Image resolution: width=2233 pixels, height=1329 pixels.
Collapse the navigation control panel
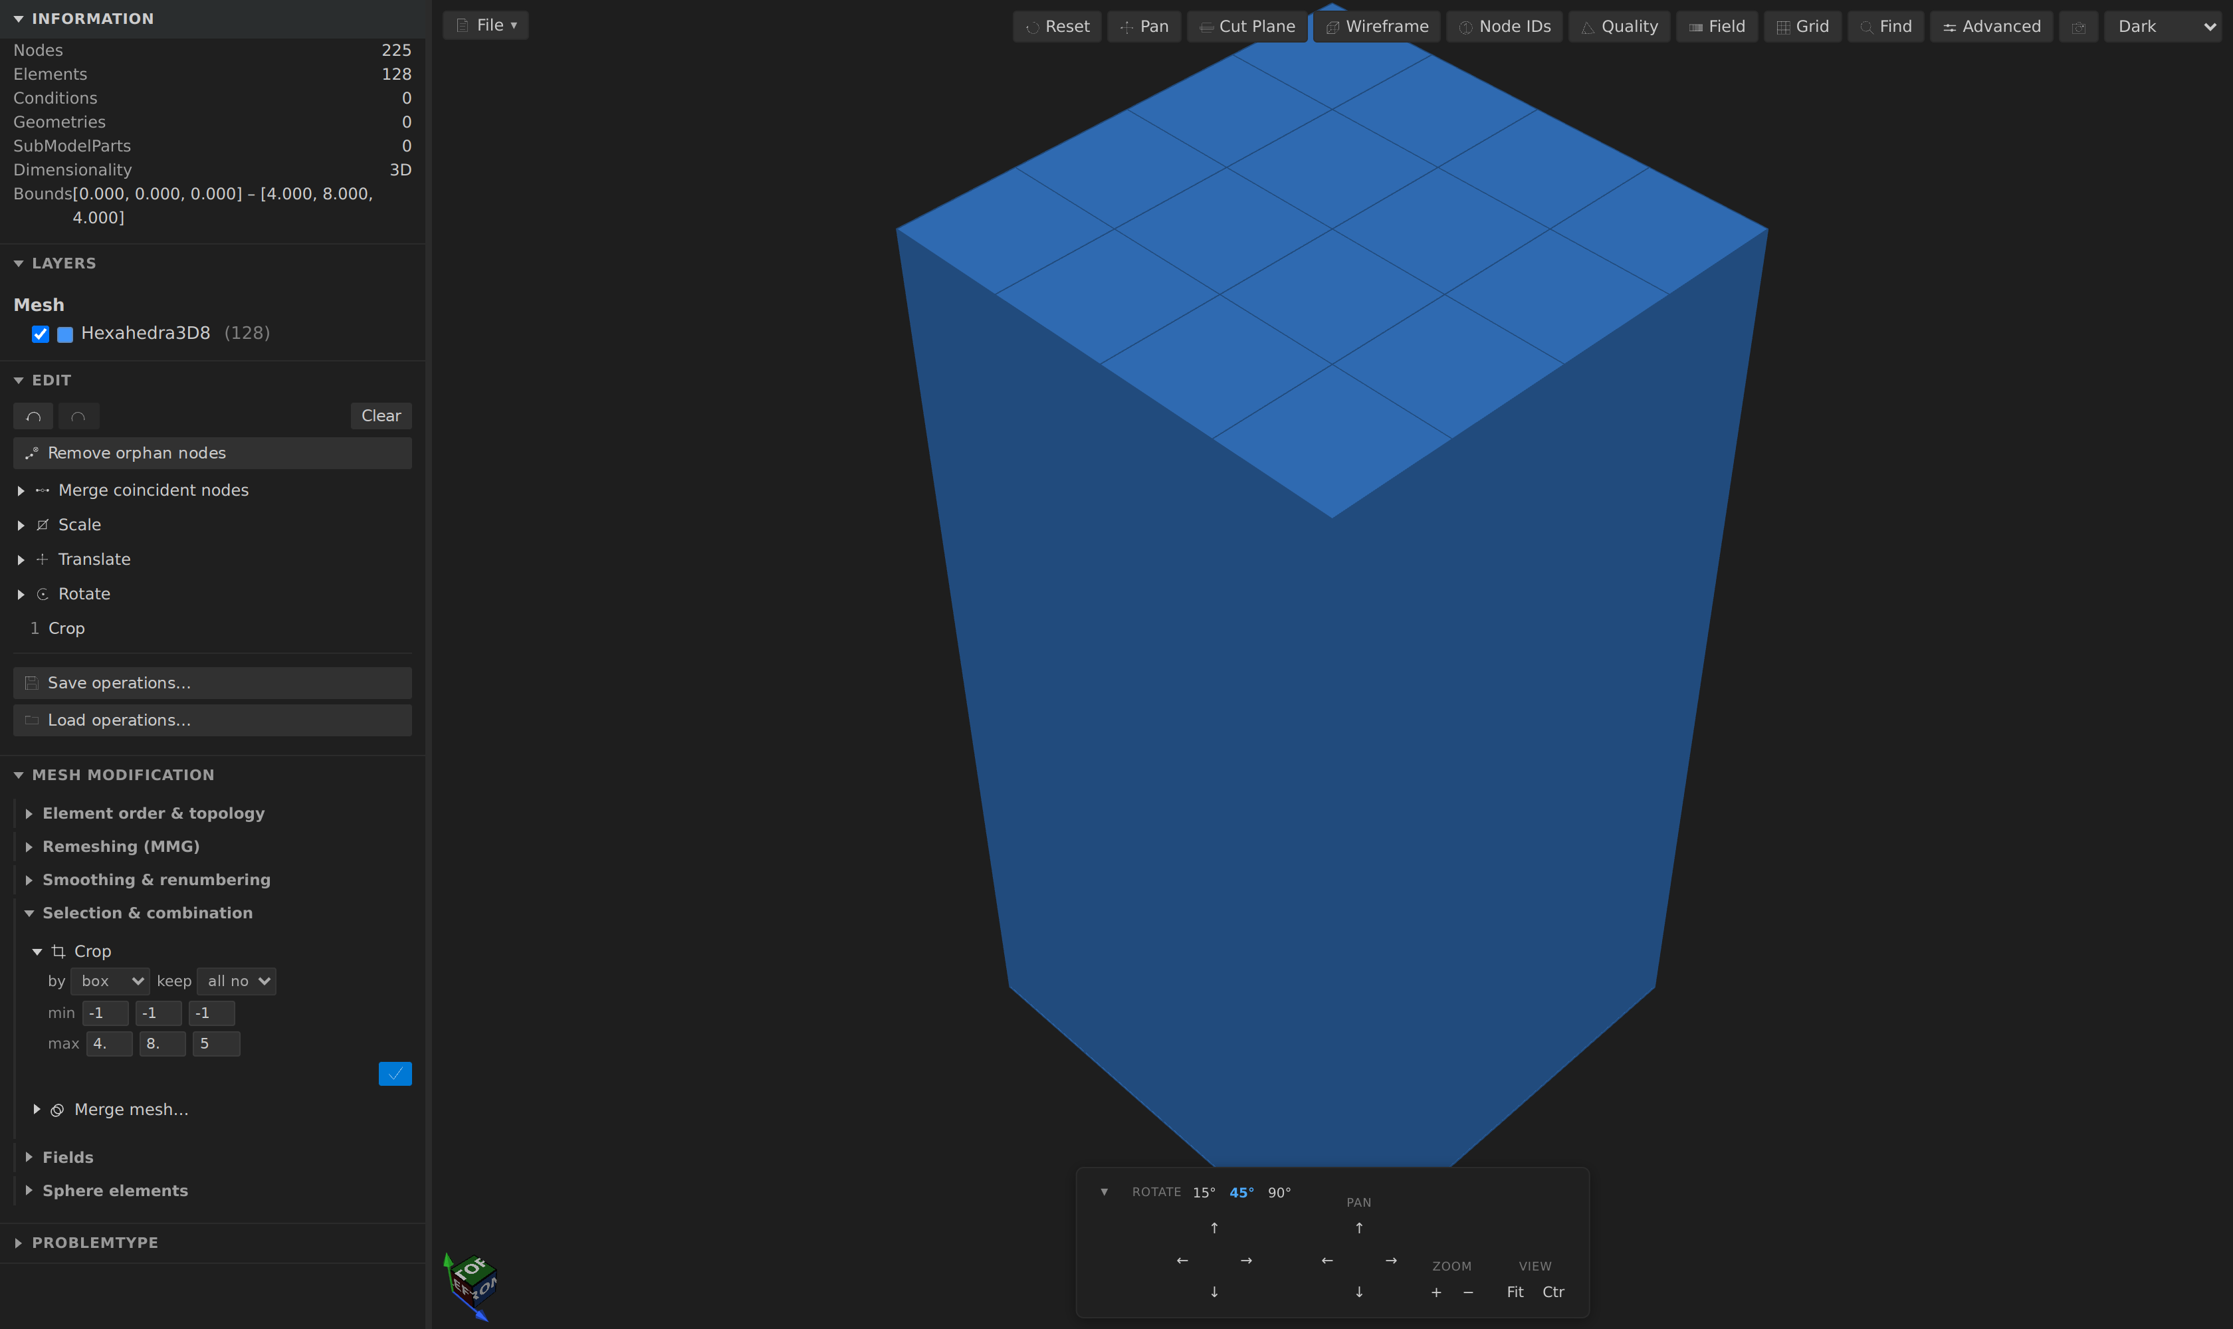[1105, 1192]
